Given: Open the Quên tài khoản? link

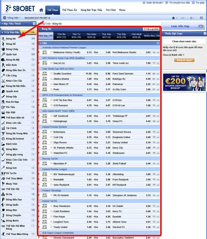Looking at the screenshot, I should (x=155, y=3).
